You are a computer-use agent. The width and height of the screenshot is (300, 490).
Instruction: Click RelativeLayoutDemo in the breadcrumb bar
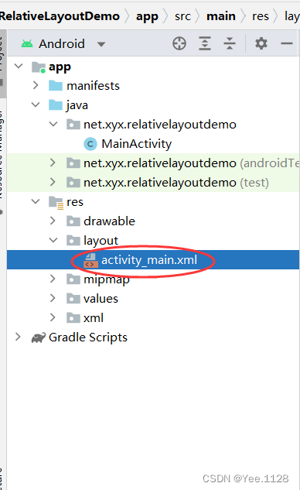pyautogui.click(x=60, y=16)
